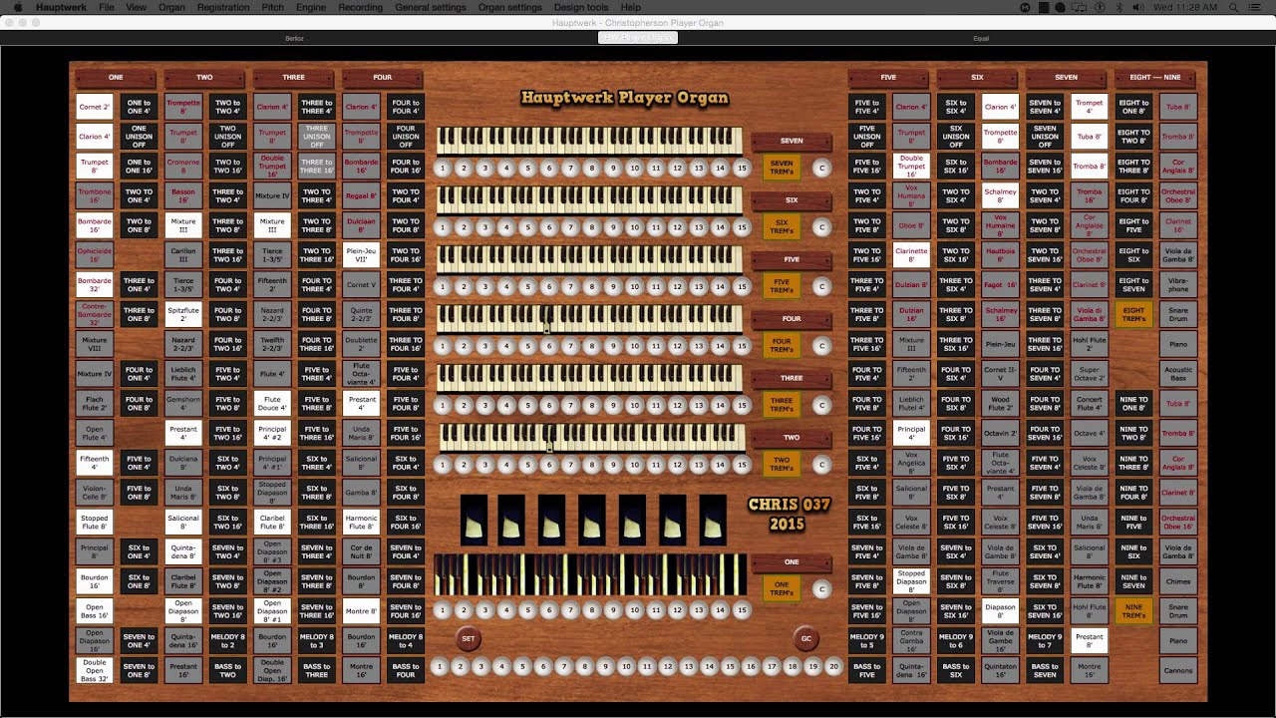Engage the MELODY 8 to 4 coupler
The image size is (1276, 718).
click(406, 640)
